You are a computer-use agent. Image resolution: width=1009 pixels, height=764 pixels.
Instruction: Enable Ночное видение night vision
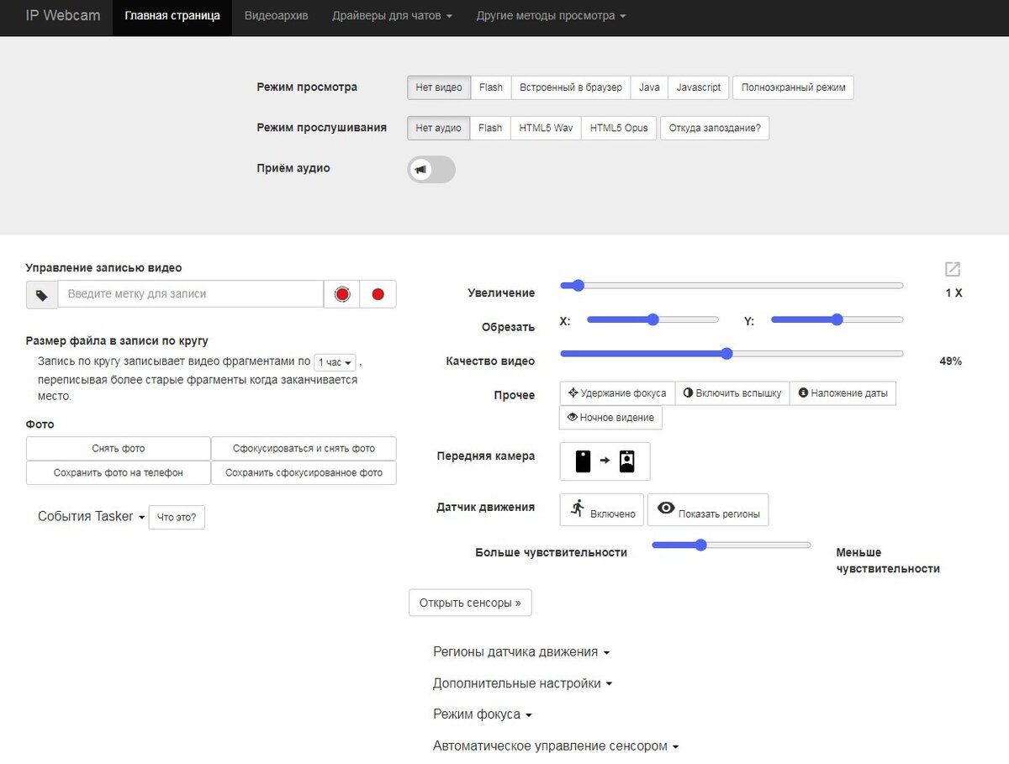click(x=610, y=418)
